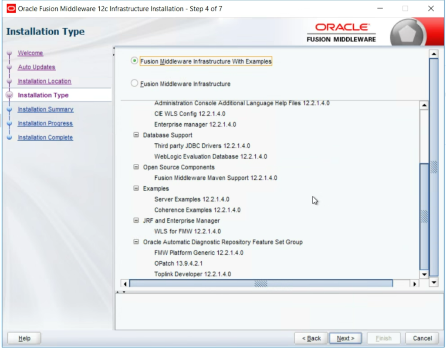Click the outer vertical scrollbar thumb
This screenshot has width=446, height=348.
coord(434,167)
